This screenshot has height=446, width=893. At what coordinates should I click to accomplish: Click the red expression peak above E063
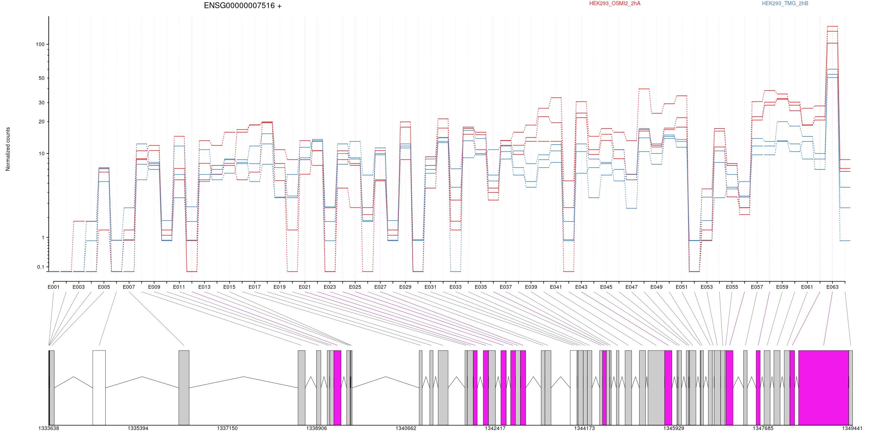[832, 26]
